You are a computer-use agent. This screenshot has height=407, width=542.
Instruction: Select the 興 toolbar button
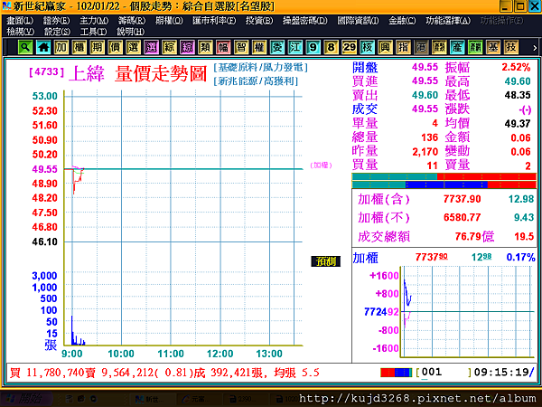[385, 47]
